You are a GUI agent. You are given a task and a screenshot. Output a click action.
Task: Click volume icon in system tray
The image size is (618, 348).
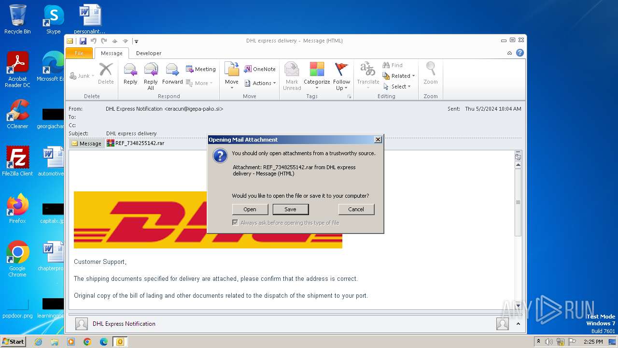tap(548, 342)
